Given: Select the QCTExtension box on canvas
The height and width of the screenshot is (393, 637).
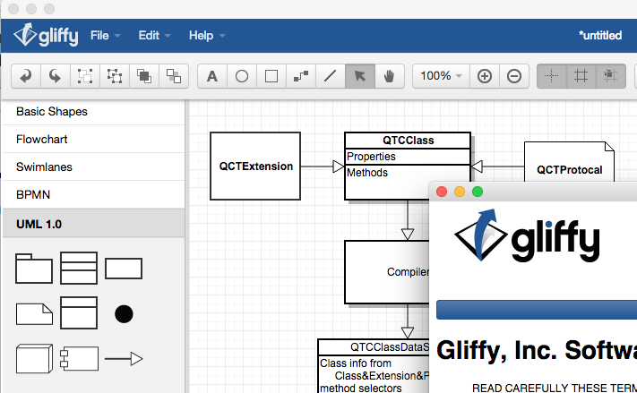Looking at the screenshot, I should coord(255,166).
